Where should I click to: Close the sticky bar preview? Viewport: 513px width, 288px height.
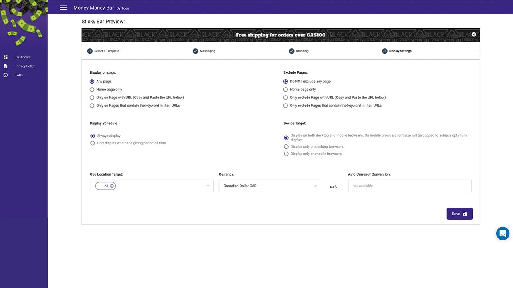click(x=474, y=34)
